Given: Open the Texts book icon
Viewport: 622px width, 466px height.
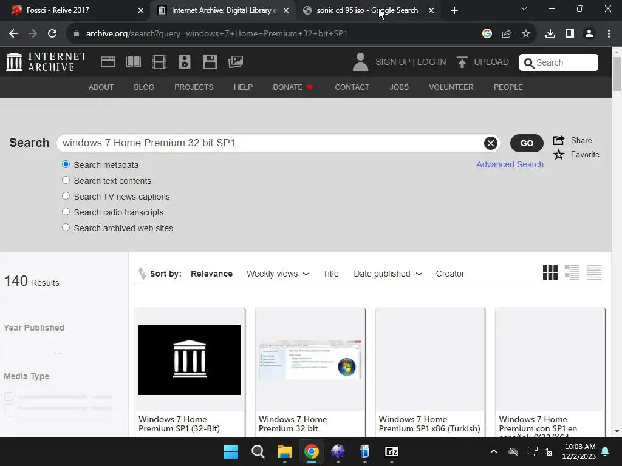Looking at the screenshot, I should [x=133, y=62].
